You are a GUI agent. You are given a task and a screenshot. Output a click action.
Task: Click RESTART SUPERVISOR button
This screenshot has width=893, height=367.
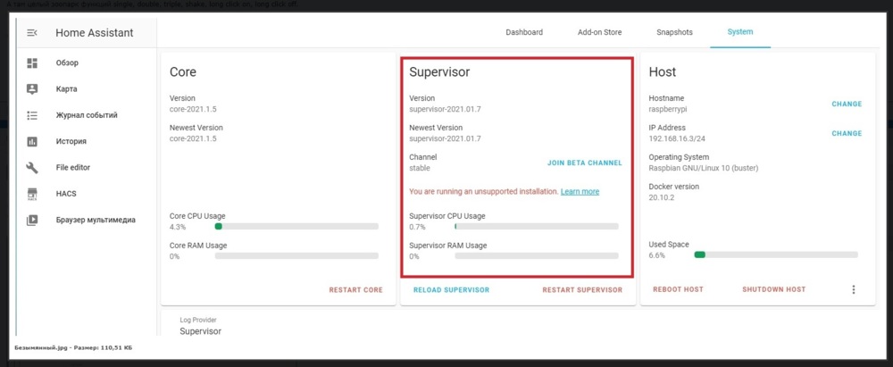click(582, 290)
